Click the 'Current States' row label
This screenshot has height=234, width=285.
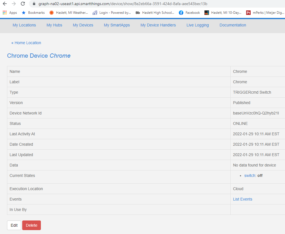tap(22, 175)
